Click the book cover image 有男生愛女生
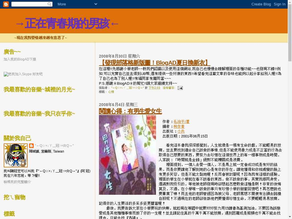The width and height of the screenshot is (292, 219). [x=127, y=155]
